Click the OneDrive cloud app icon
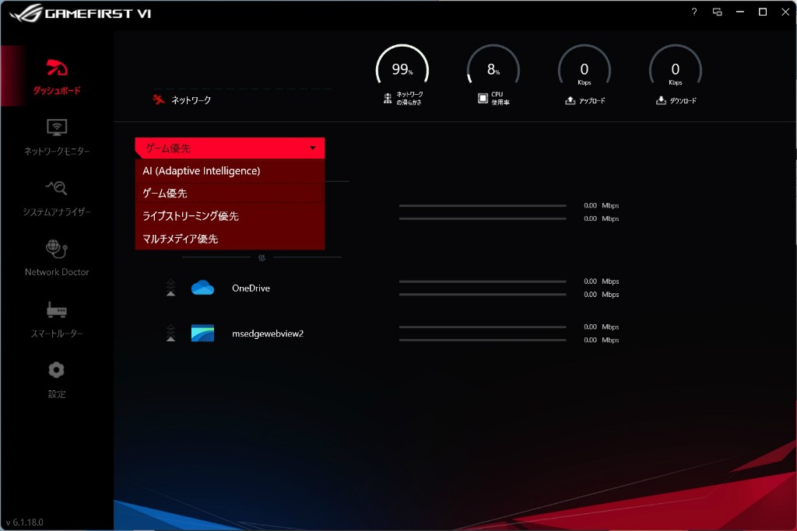Image resolution: width=797 pixels, height=531 pixels. pyautogui.click(x=202, y=288)
